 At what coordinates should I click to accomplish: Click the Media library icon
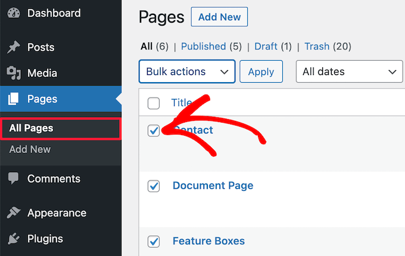click(x=13, y=73)
